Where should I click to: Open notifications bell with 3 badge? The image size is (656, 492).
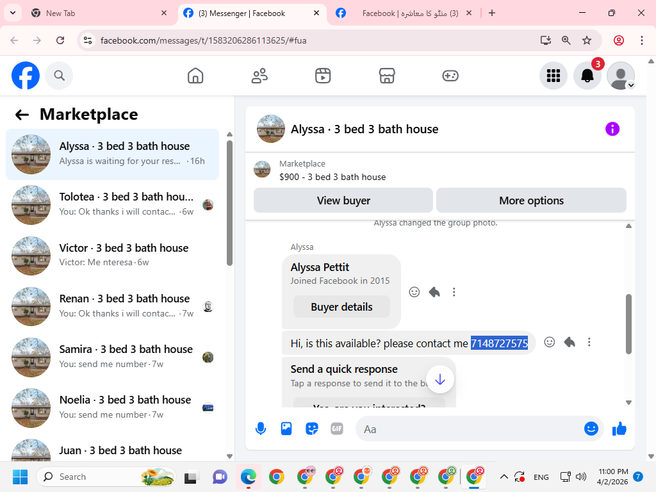tap(587, 76)
